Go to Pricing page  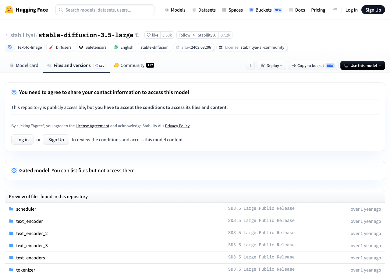[x=318, y=10]
